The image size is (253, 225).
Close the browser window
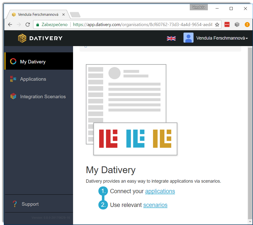coord(245,8)
